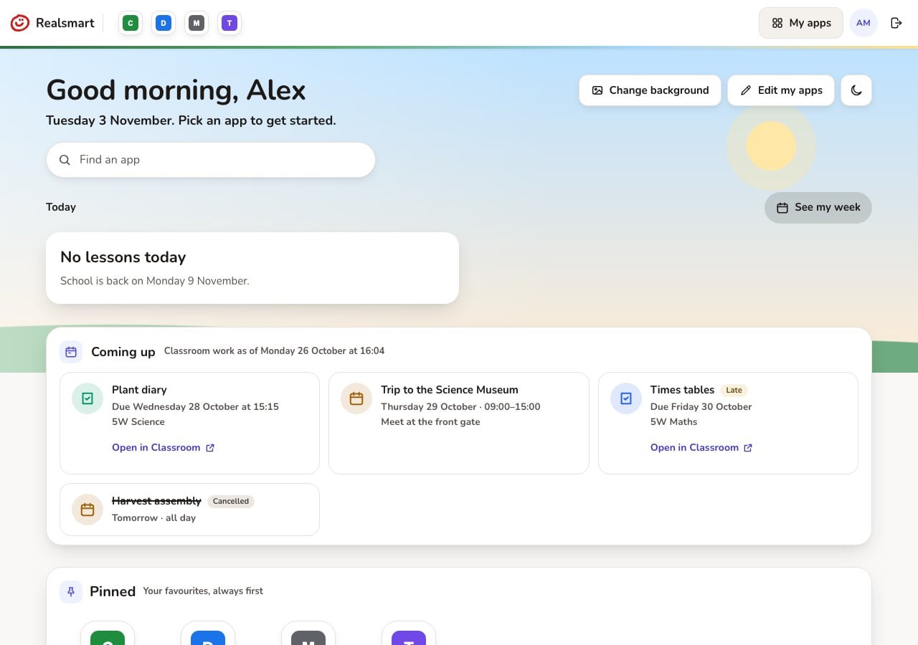Click the Pinned section pin icon
Viewport: 918px width, 645px height.
tap(71, 591)
